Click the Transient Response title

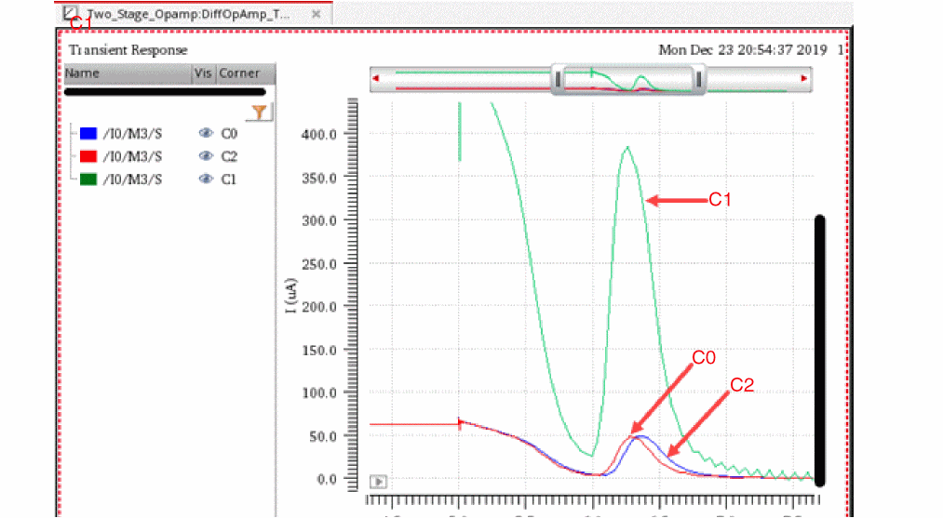128,50
